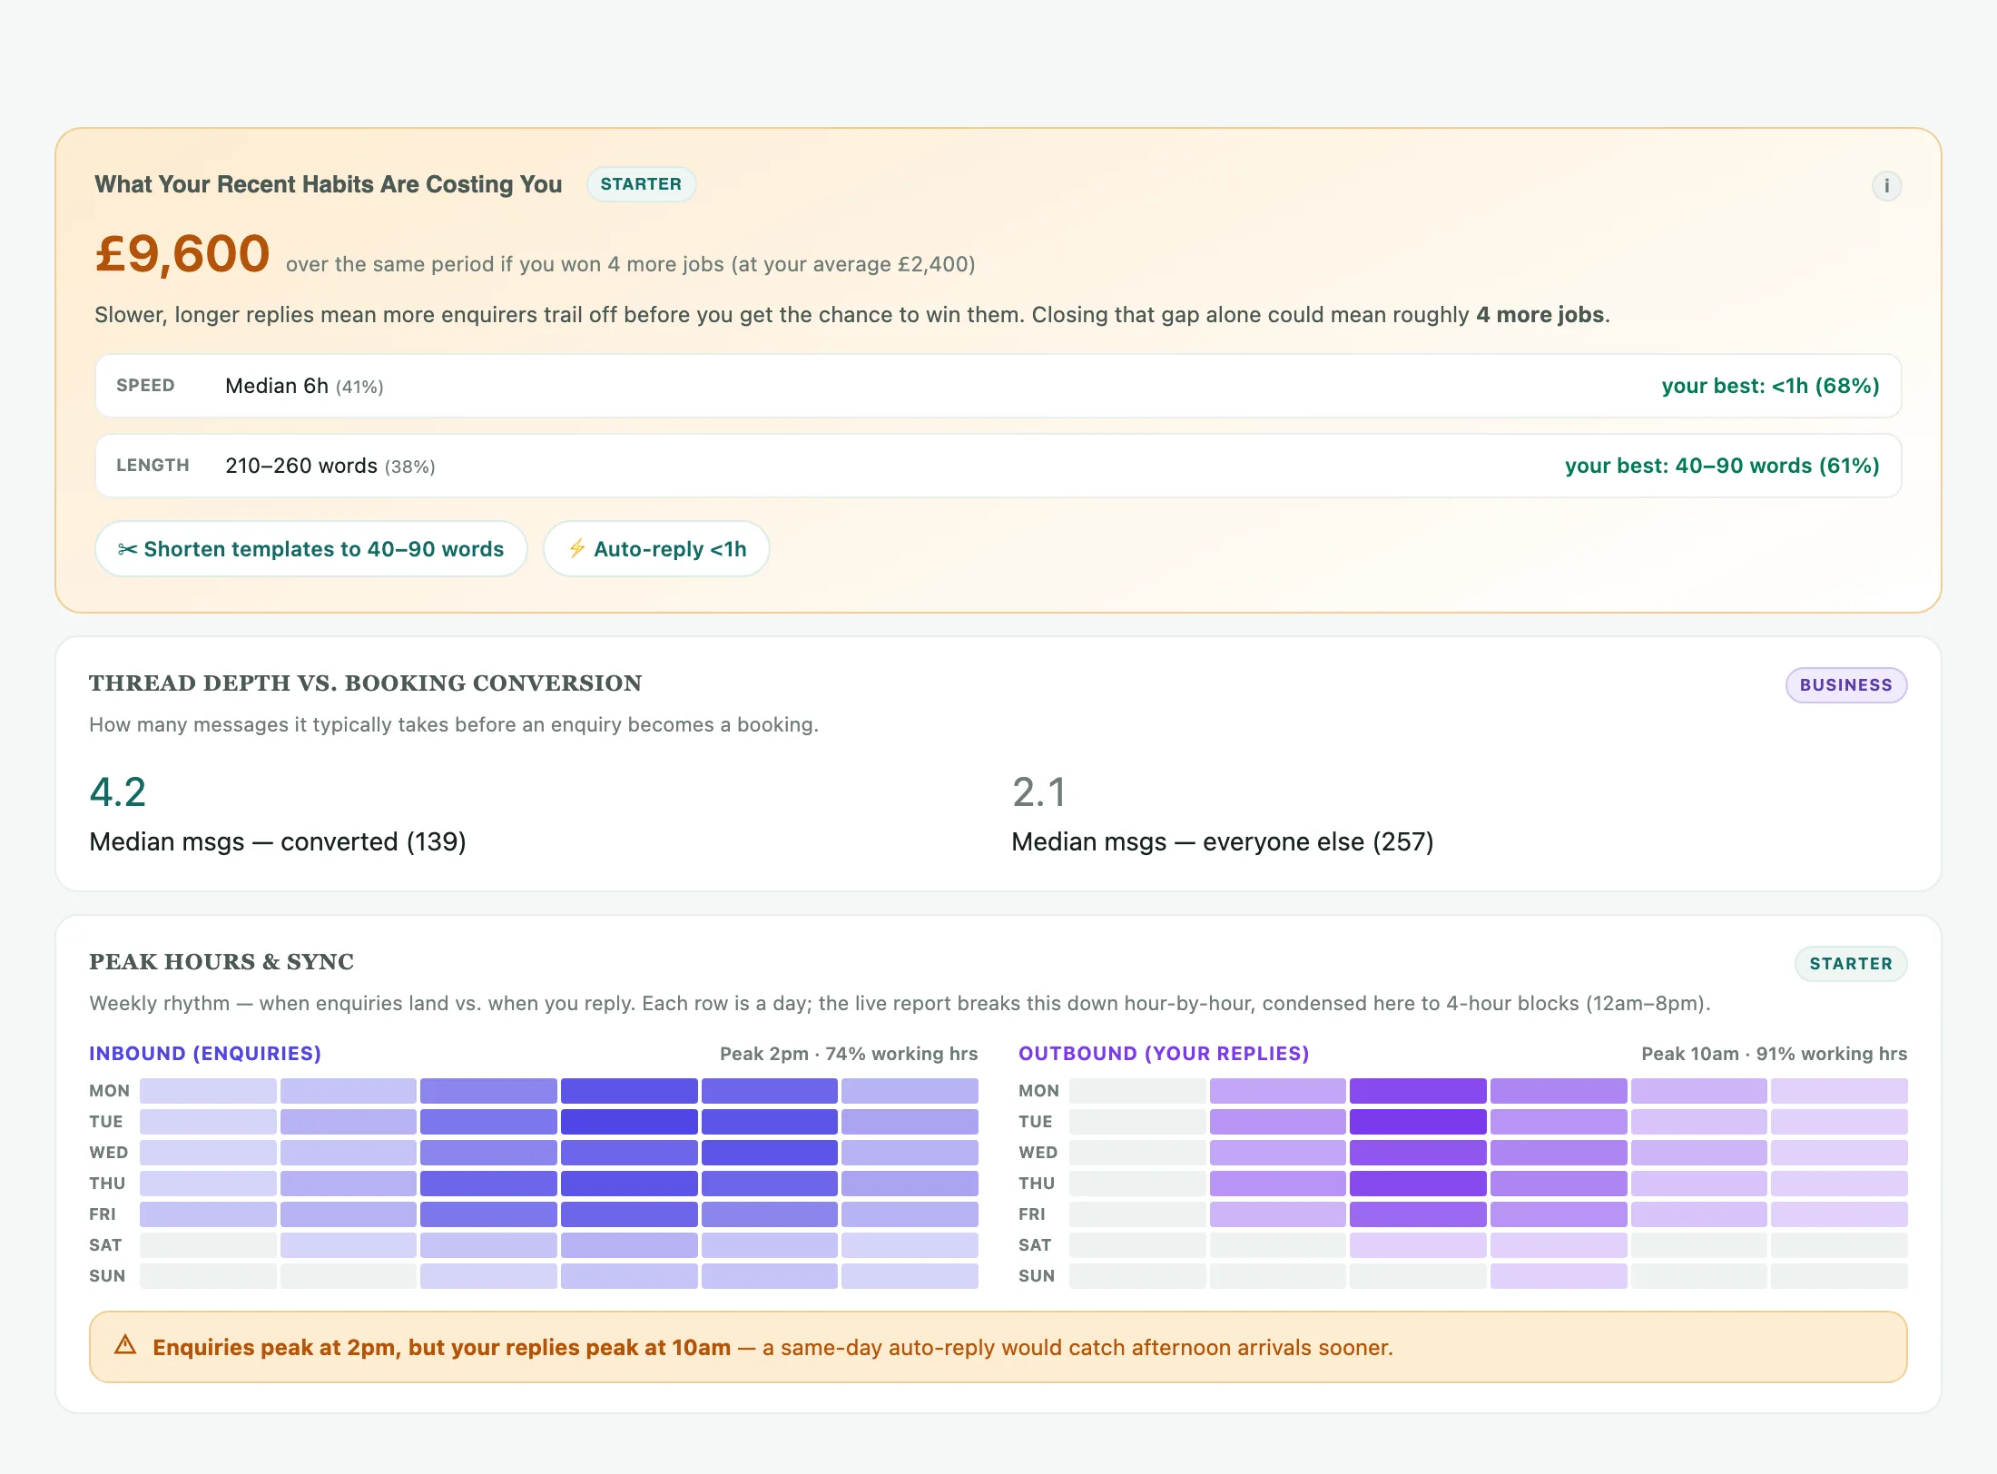Click the 4.2 median messages value
Viewport: 1997px width, 1474px height.
[118, 792]
